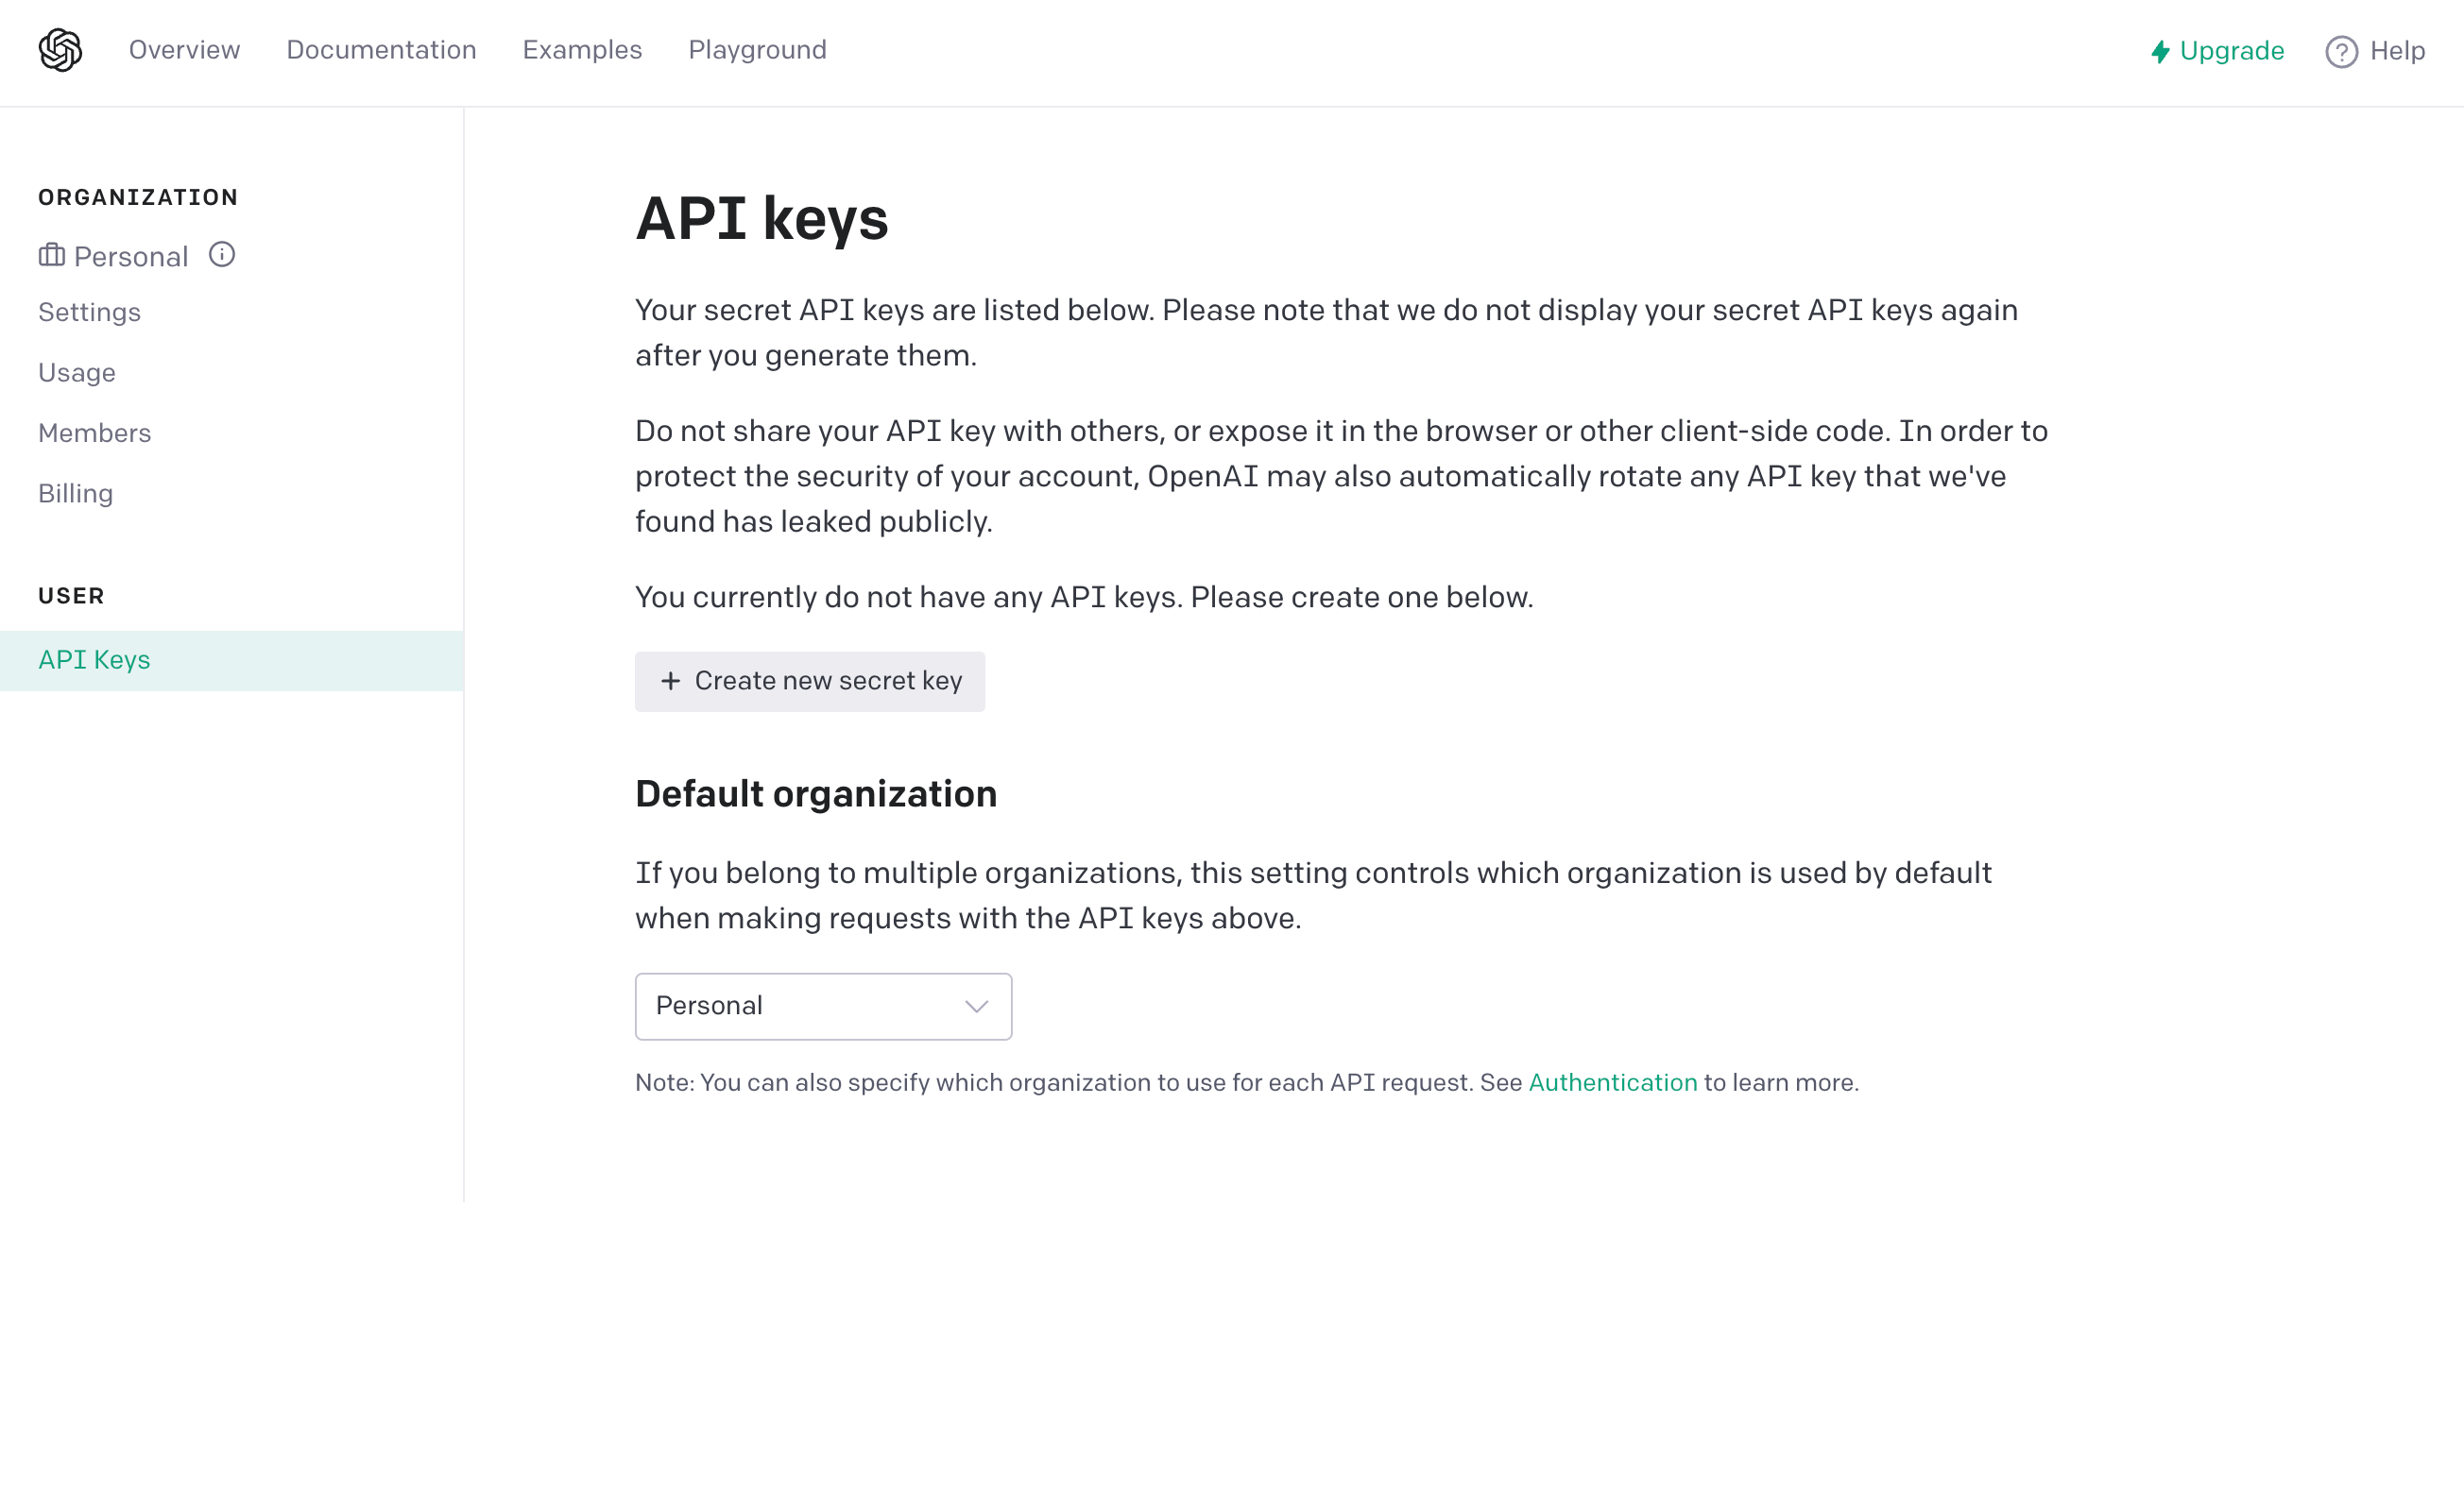Image resolution: width=2464 pixels, height=1494 pixels.
Task: Click the Upgrade lightning bolt icon
Action: [x=2160, y=52]
